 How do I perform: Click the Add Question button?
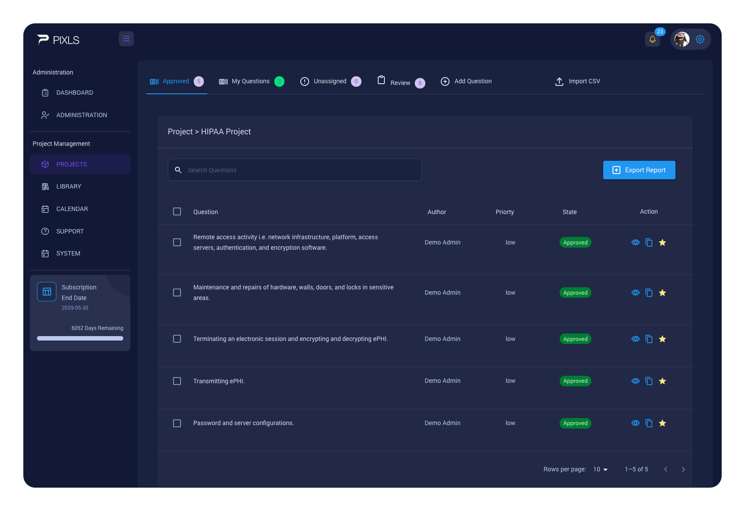[x=466, y=81]
